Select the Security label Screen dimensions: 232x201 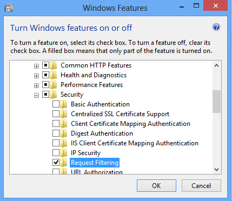click(x=72, y=95)
